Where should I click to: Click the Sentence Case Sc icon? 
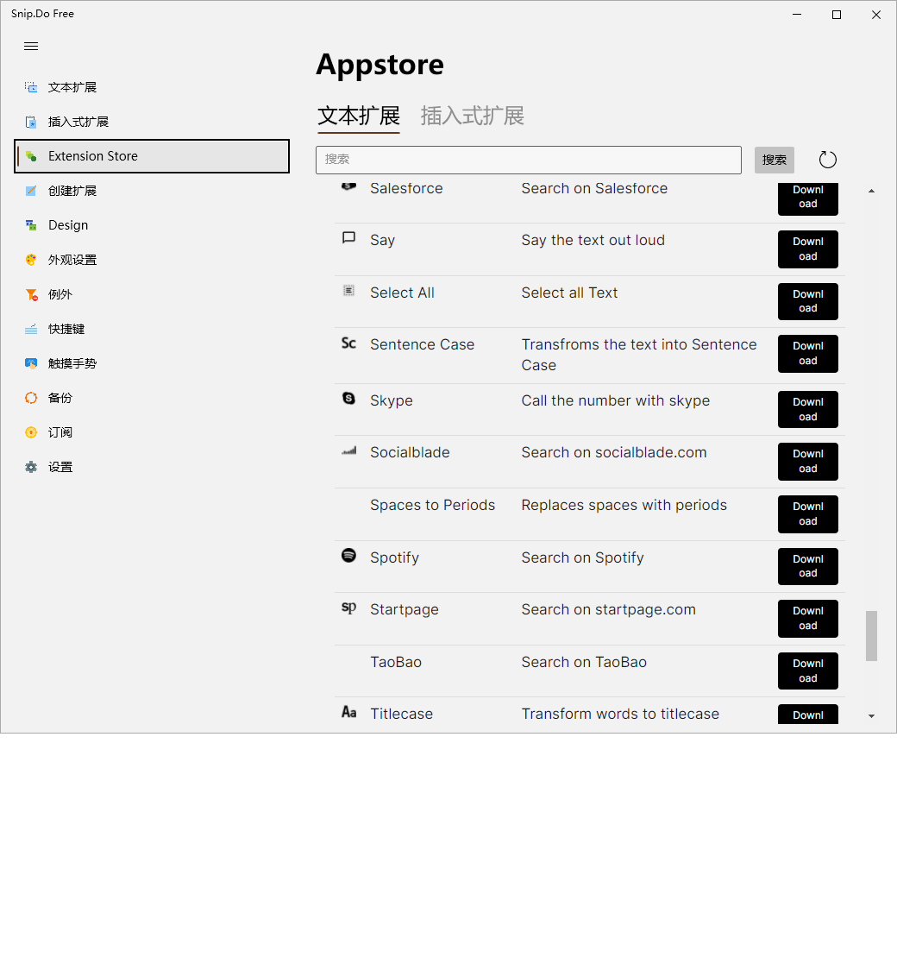point(348,343)
